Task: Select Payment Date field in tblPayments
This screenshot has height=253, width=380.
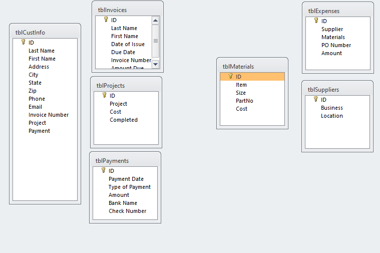Action: [125, 179]
